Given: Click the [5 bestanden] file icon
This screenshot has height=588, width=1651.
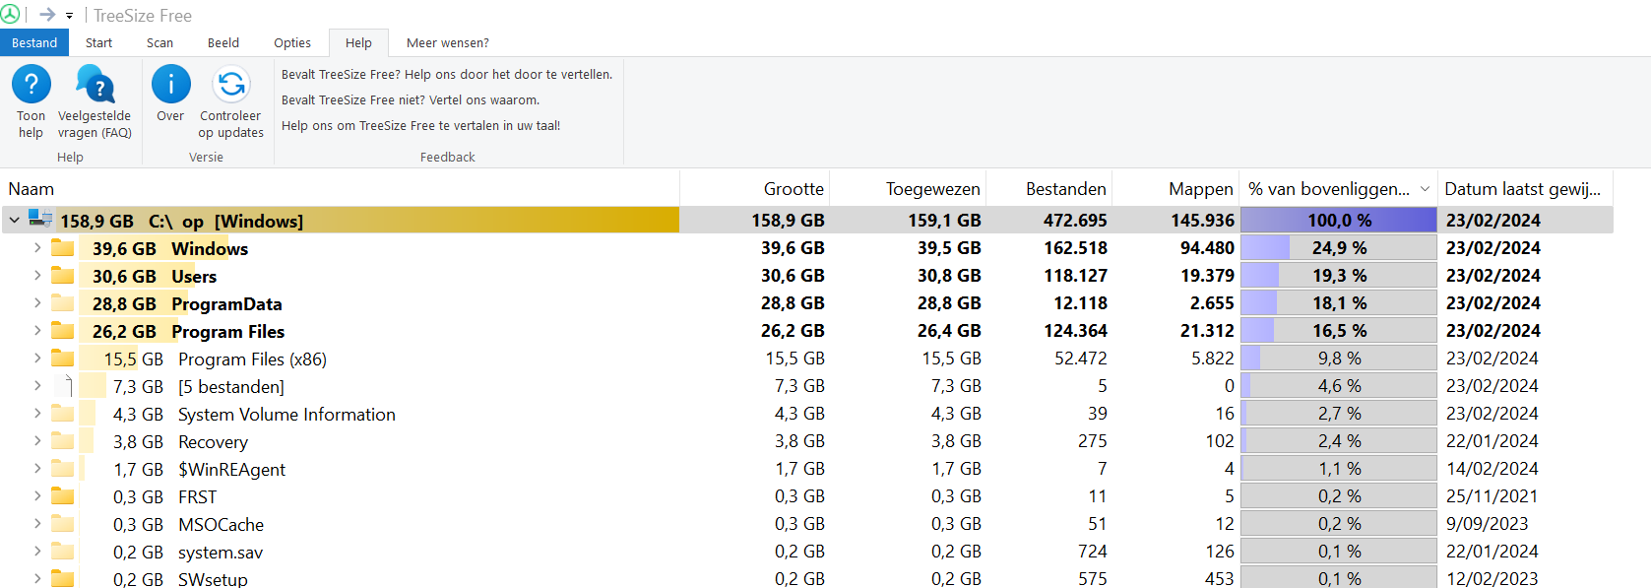Looking at the screenshot, I should 65,386.
